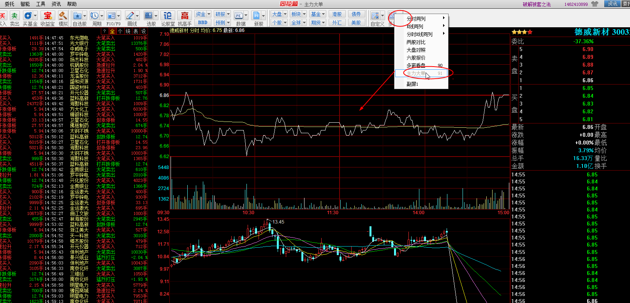Click the BBD button
This screenshot has width=630, height=303.
coord(203,23)
